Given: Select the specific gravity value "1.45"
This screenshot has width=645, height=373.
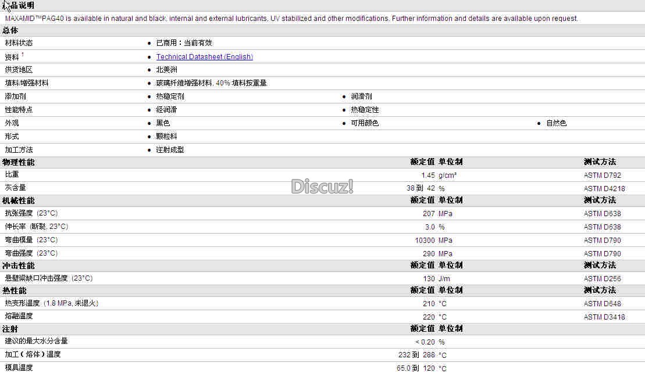Looking at the screenshot, I should (x=428, y=175).
